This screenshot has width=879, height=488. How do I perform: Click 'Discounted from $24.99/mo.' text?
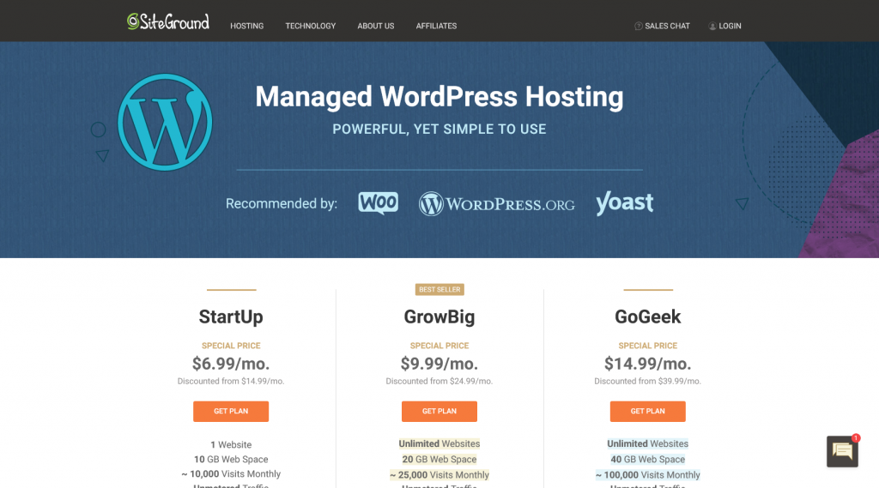(x=439, y=381)
